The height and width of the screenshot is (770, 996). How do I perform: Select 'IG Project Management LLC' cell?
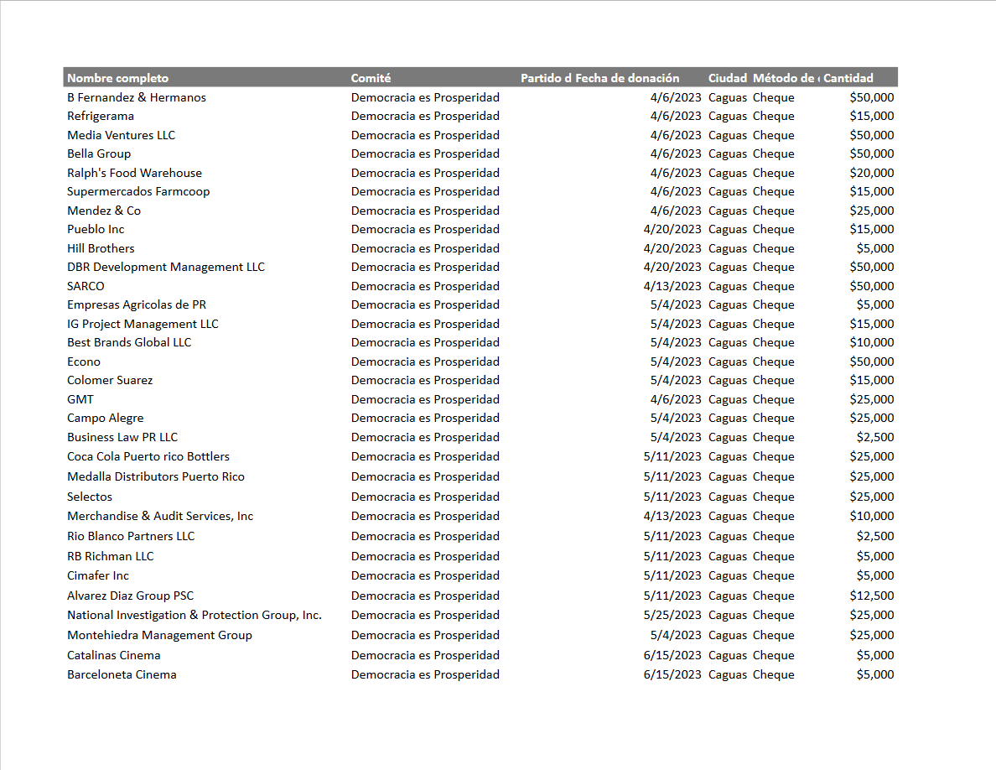(x=143, y=324)
